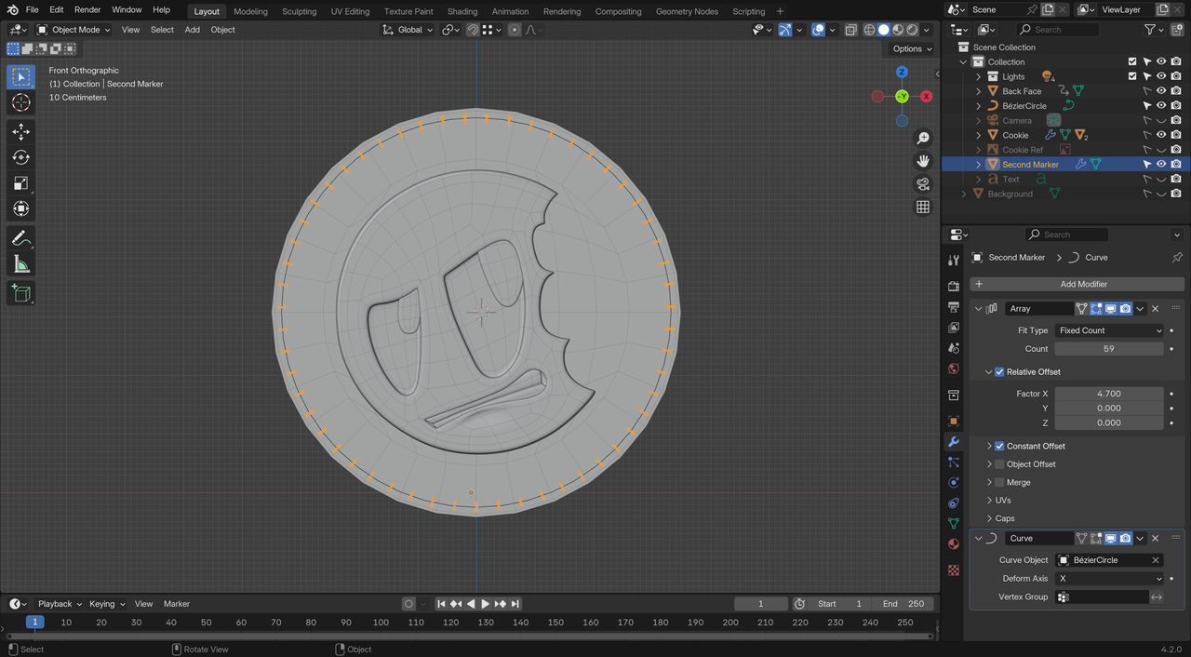Toggle Lights collection exclude checkbox

[x=1132, y=76]
